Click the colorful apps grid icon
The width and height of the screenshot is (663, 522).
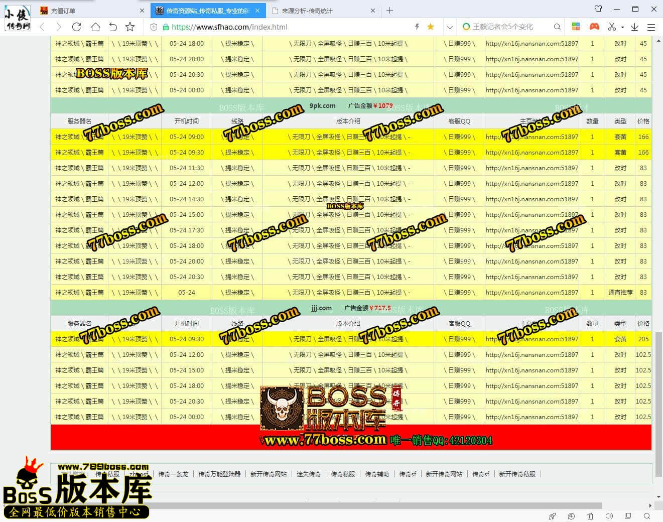[576, 27]
